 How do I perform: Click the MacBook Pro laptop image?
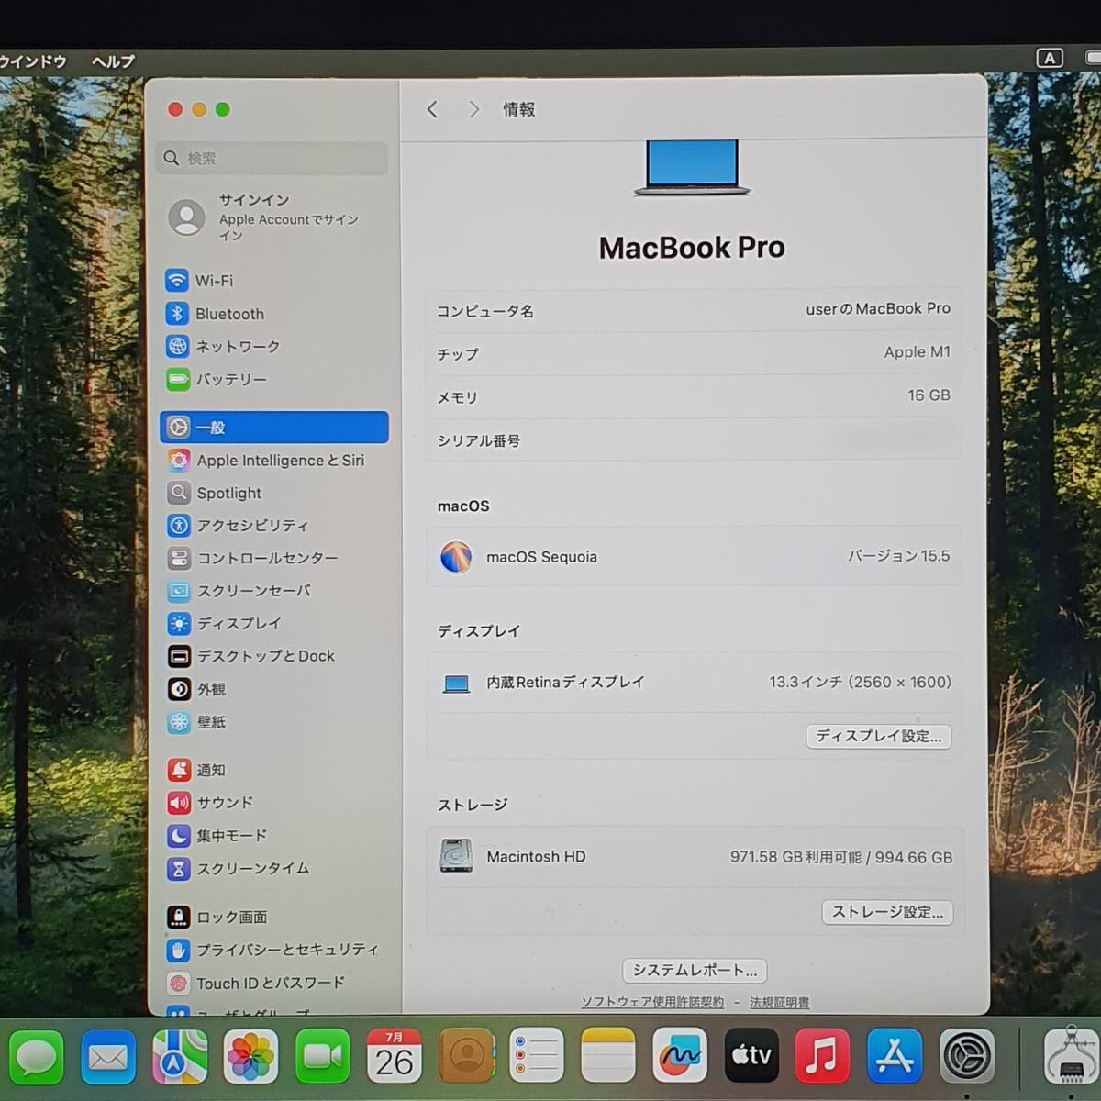pos(693,168)
